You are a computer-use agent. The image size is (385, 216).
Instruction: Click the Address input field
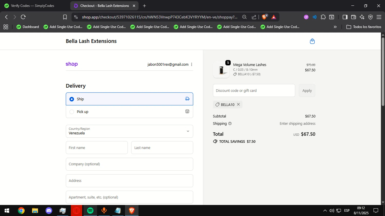tap(129, 181)
